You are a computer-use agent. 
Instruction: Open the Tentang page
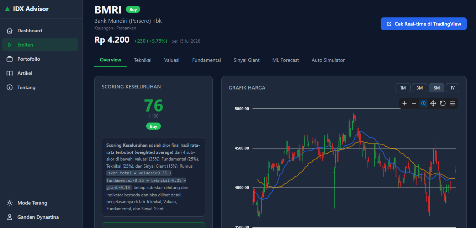coord(40,87)
